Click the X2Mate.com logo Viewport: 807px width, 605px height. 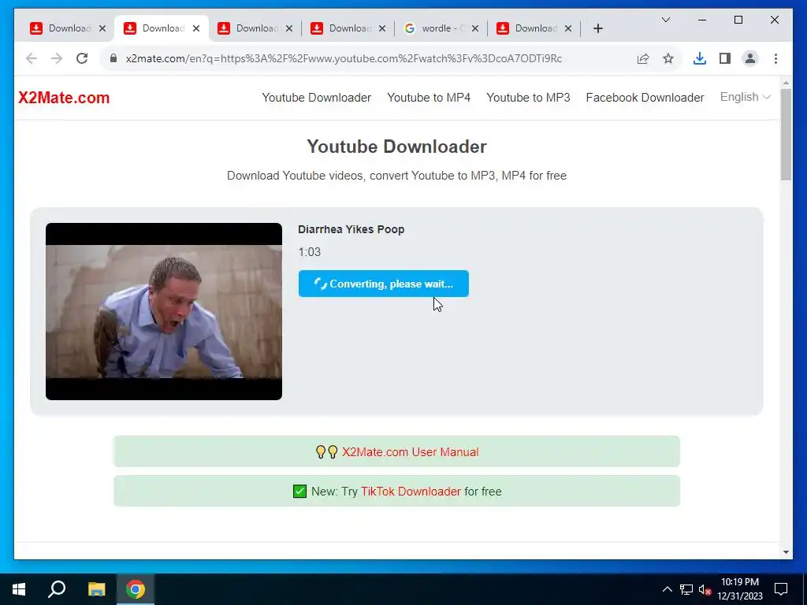tap(64, 98)
